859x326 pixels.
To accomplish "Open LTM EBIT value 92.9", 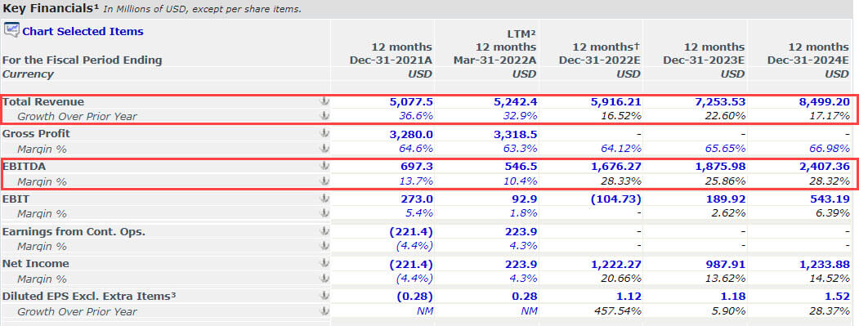I will (525, 199).
